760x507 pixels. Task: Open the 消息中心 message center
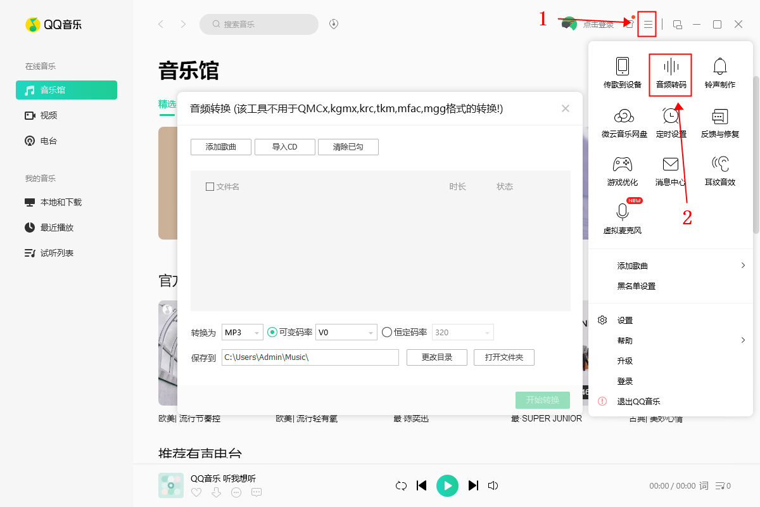(670, 170)
